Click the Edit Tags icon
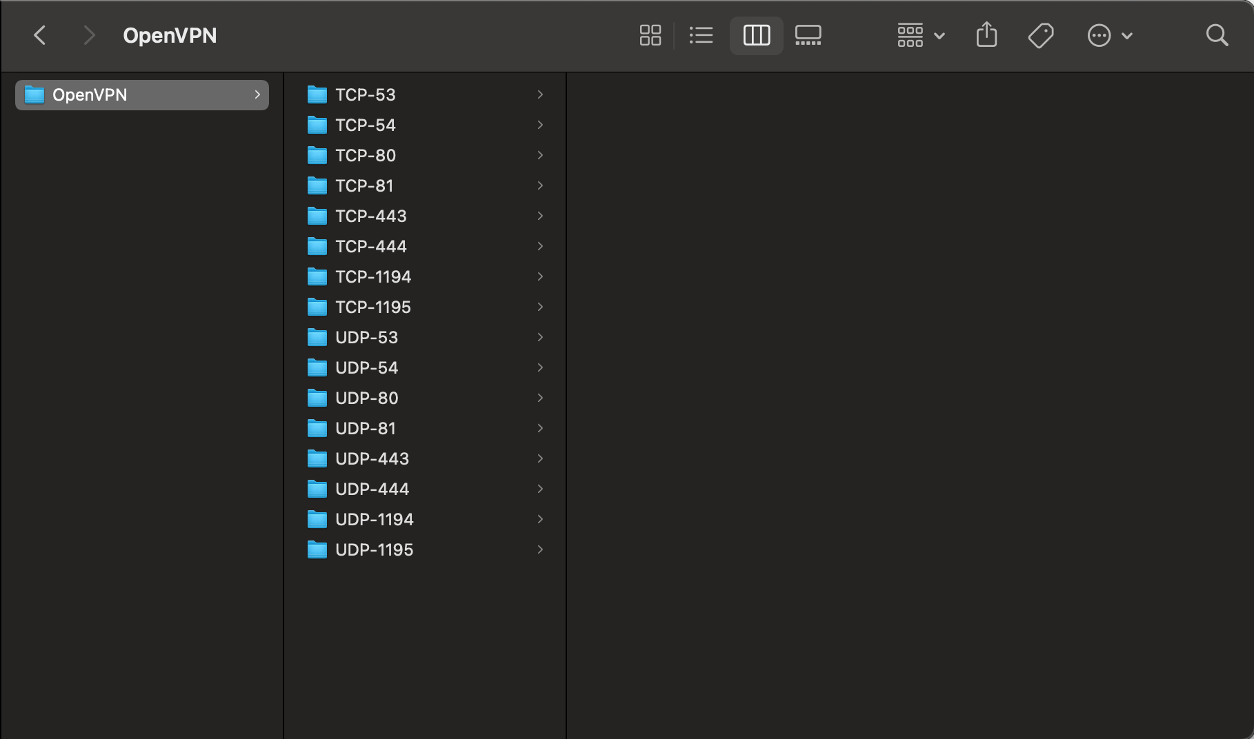Image resolution: width=1254 pixels, height=739 pixels. [x=1041, y=35]
